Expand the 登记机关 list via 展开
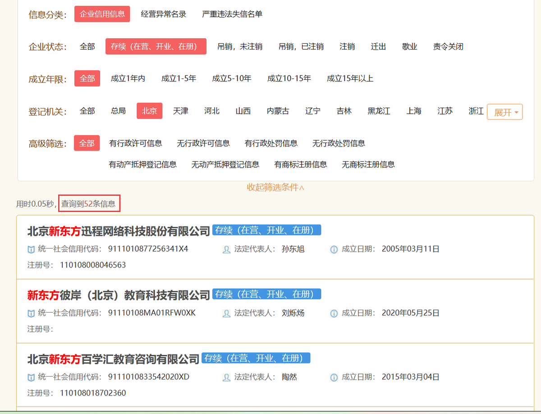Viewport: 541px width, 414px height. 504,111
